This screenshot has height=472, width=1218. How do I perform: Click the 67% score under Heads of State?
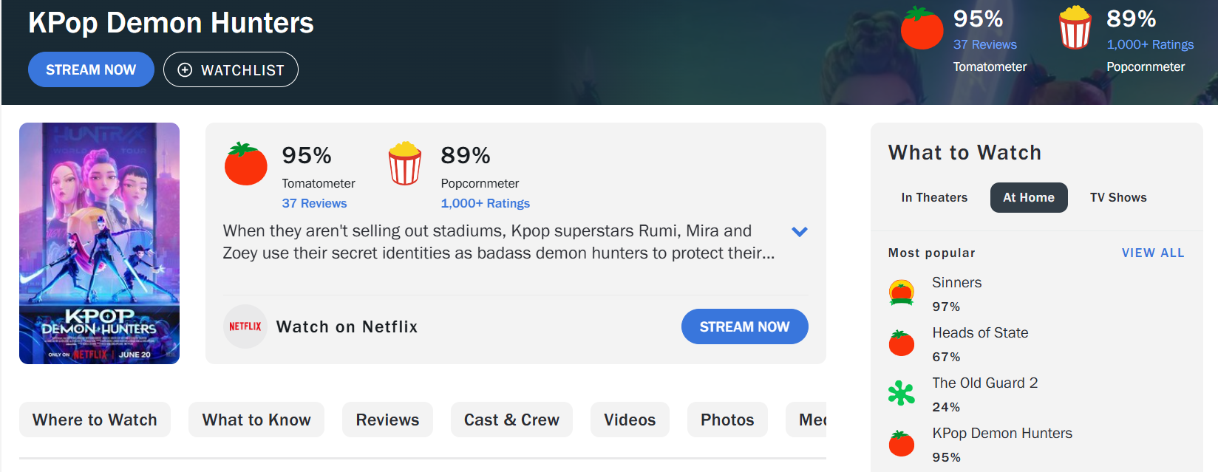pyautogui.click(x=946, y=357)
